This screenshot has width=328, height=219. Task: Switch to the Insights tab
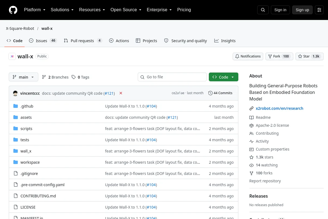(225, 41)
